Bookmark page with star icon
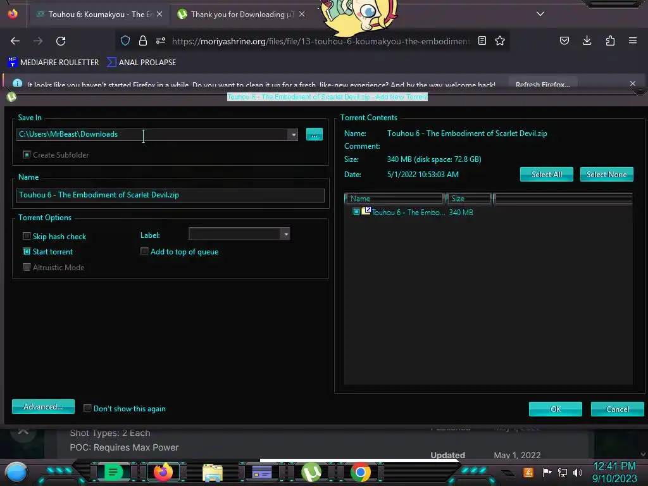This screenshot has height=486, width=648. (x=500, y=40)
